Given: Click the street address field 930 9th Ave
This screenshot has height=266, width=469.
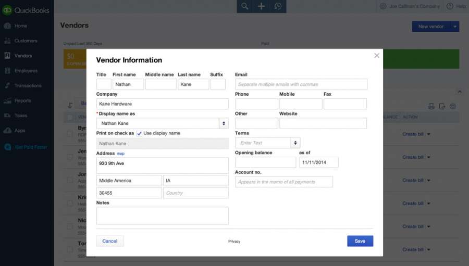Looking at the screenshot, I should [x=163, y=166].
